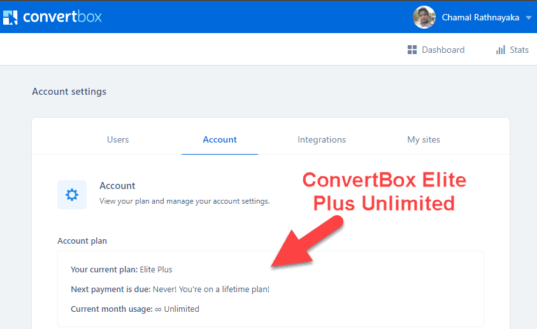Click the Stats bar chart icon
The width and height of the screenshot is (537, 329).
(500, 50)
